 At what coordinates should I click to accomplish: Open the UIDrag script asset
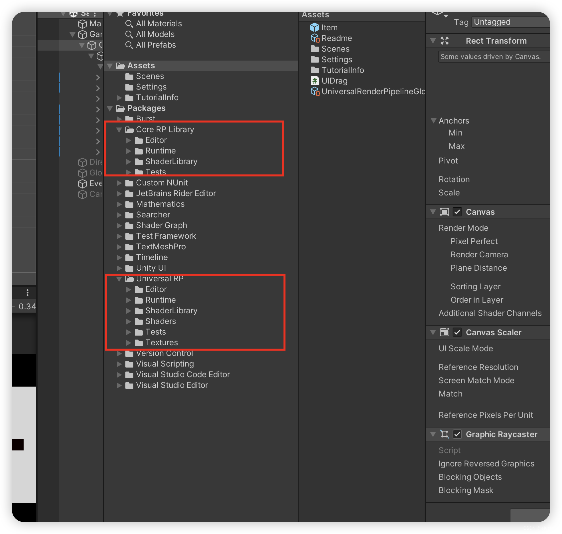(334, 81)
